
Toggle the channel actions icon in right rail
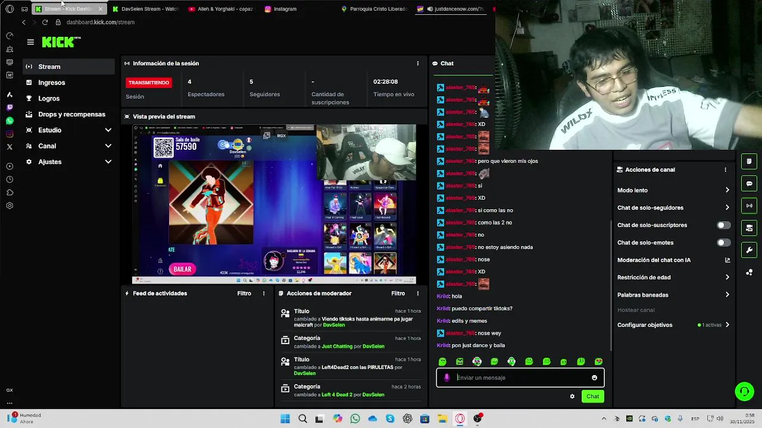(x=749, y=228)
